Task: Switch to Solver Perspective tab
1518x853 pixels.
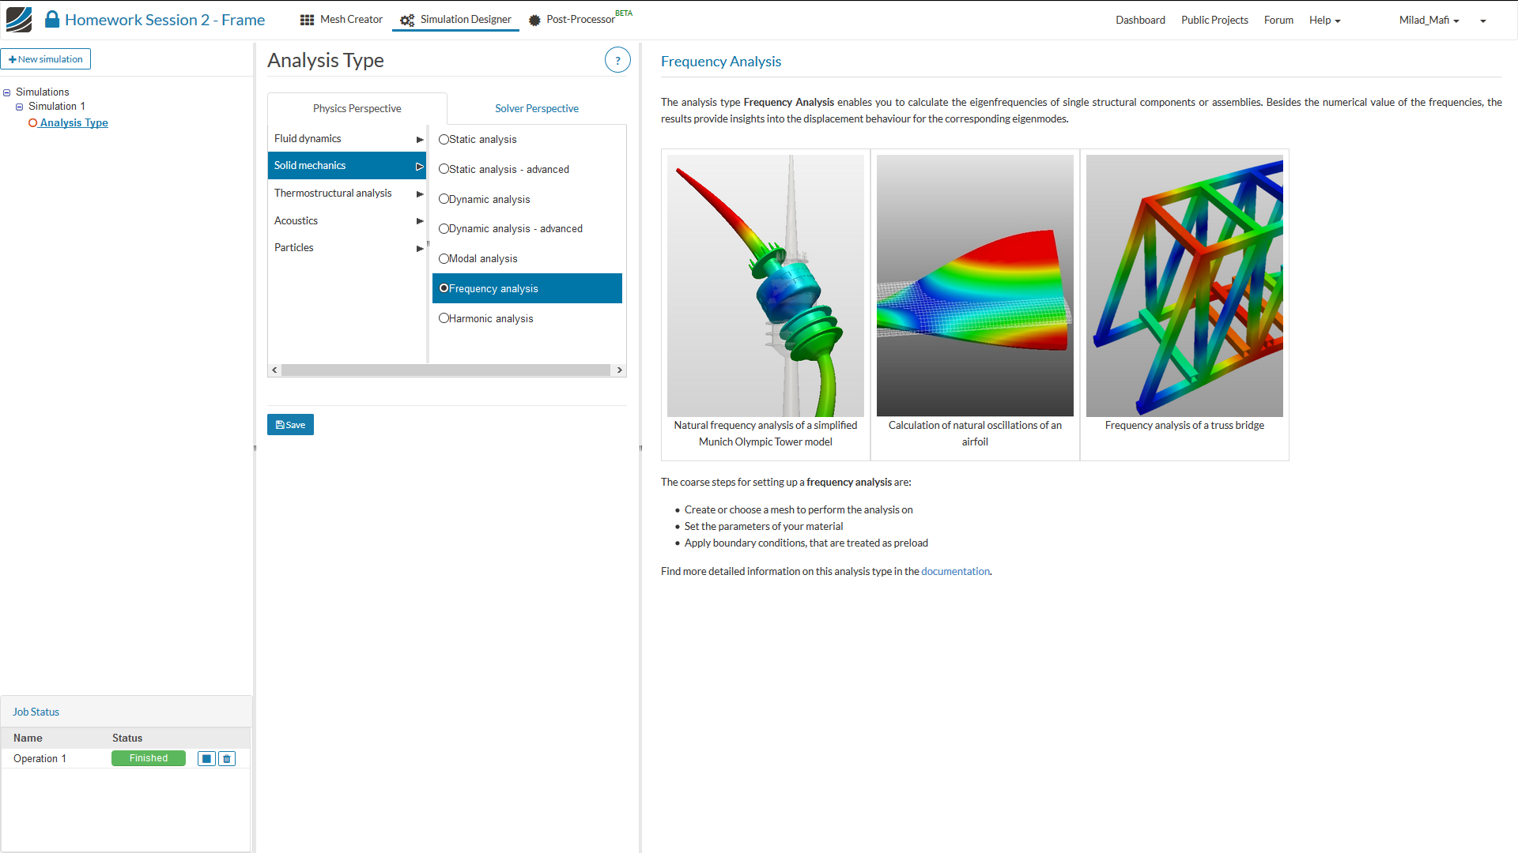Action: (x=536, y=108)
